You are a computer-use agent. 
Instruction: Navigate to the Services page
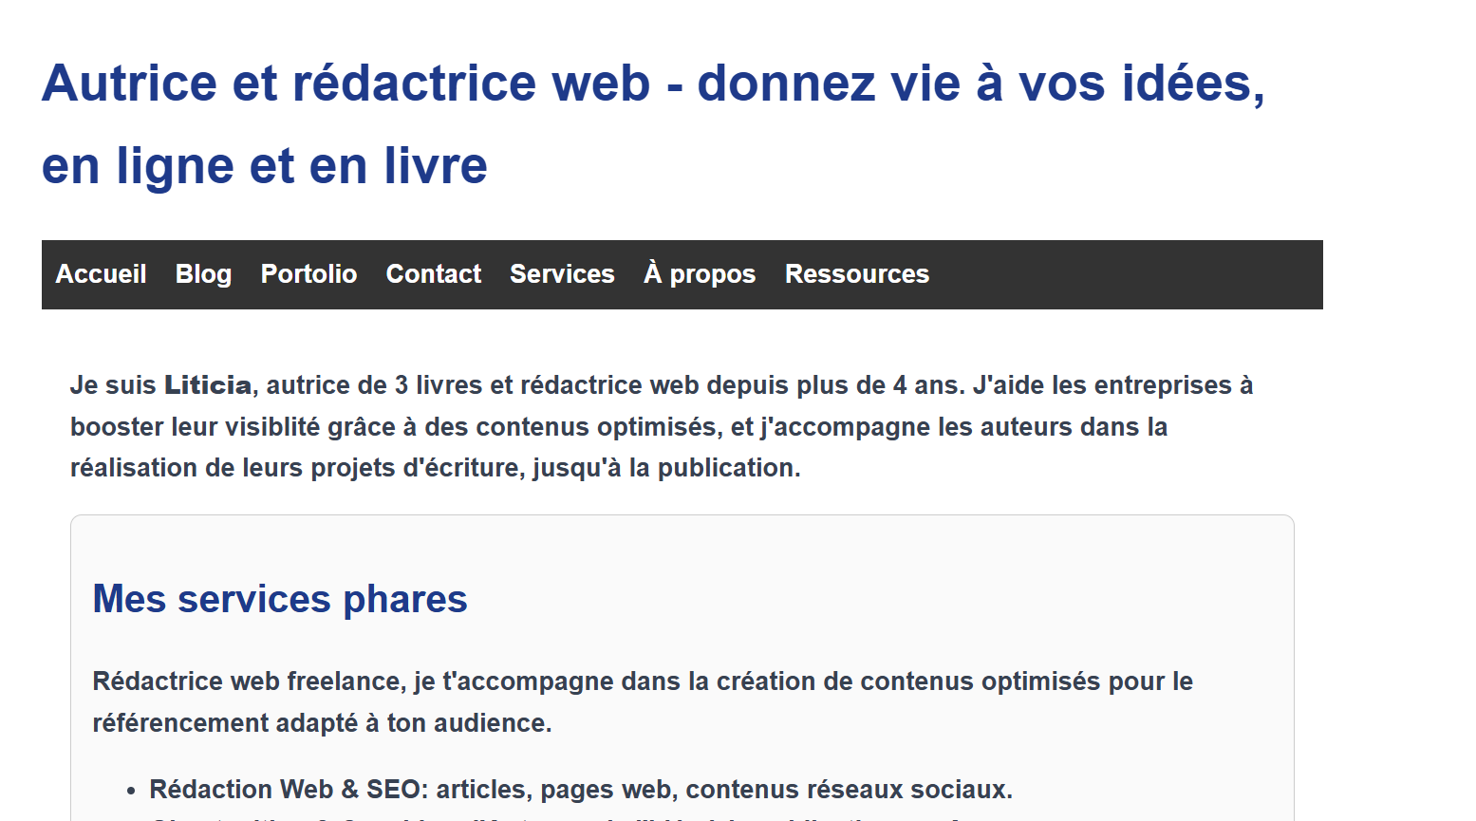561,274
